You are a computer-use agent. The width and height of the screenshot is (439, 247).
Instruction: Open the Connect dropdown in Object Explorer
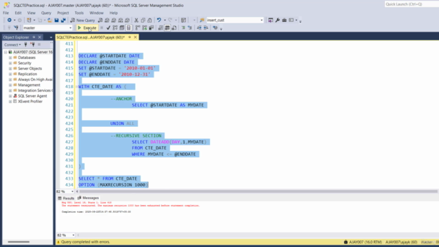[x=12, y=45]
